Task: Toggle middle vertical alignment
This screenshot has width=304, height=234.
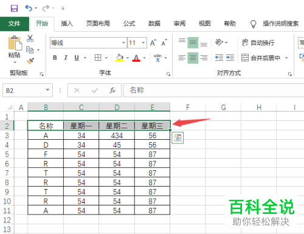Action: pos(193,43)
